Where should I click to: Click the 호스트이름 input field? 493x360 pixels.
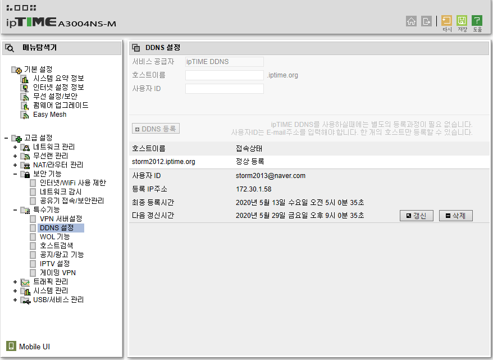click(225, 75)
